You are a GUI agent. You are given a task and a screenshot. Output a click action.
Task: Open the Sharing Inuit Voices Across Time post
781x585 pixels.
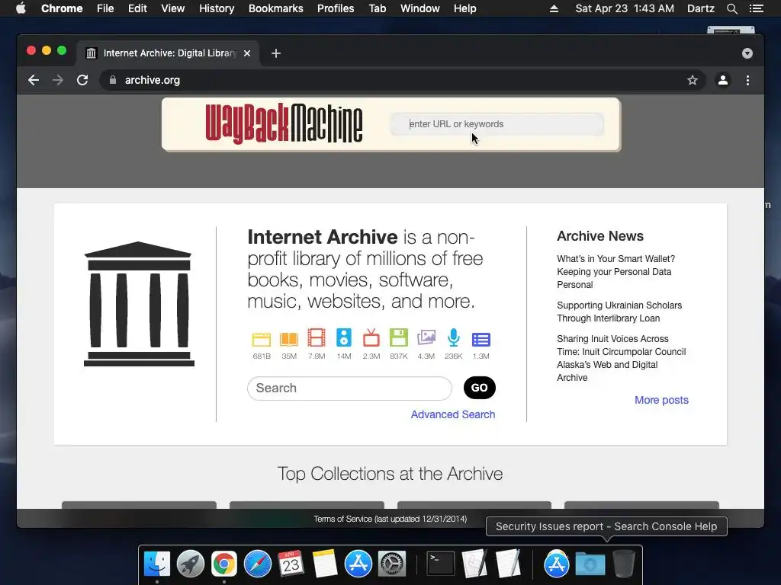point(621,358)
